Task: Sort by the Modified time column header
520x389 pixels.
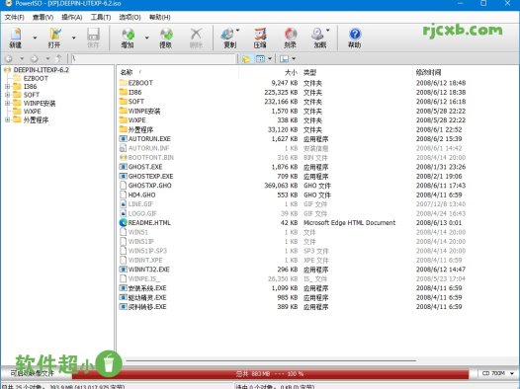Action: tap(428, 72)
